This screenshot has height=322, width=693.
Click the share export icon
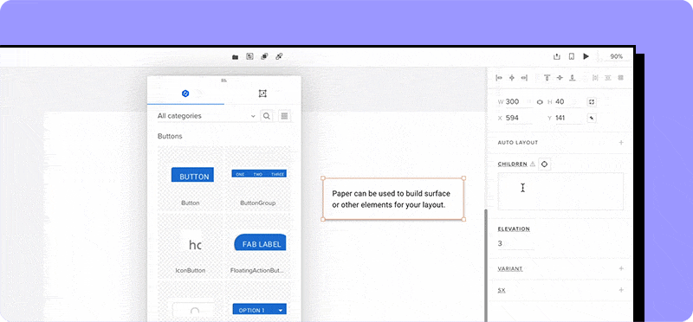pos(557,56)
